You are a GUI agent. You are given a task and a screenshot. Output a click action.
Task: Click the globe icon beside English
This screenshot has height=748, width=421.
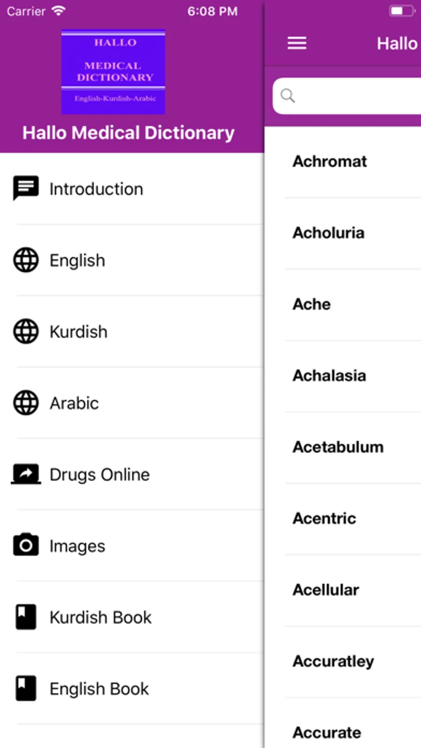coord(26,260)
